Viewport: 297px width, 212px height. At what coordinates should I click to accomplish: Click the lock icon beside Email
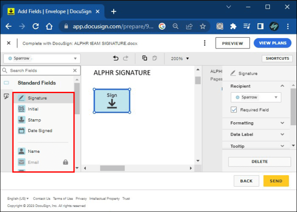pos(65,162)
